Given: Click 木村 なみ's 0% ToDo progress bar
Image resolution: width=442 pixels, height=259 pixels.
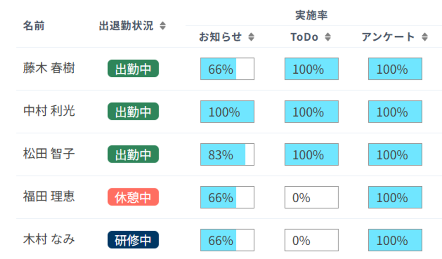Looking at the screenshot, I should [311, 240].
